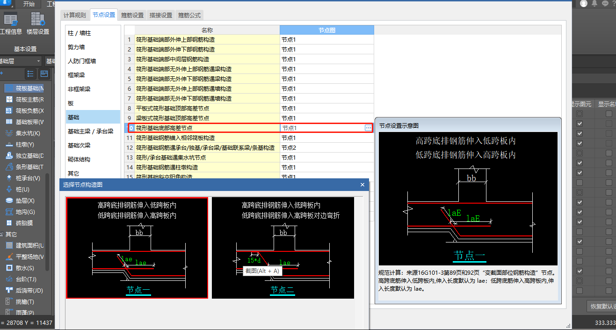Select 剪力墙 category

click(93, 47)
